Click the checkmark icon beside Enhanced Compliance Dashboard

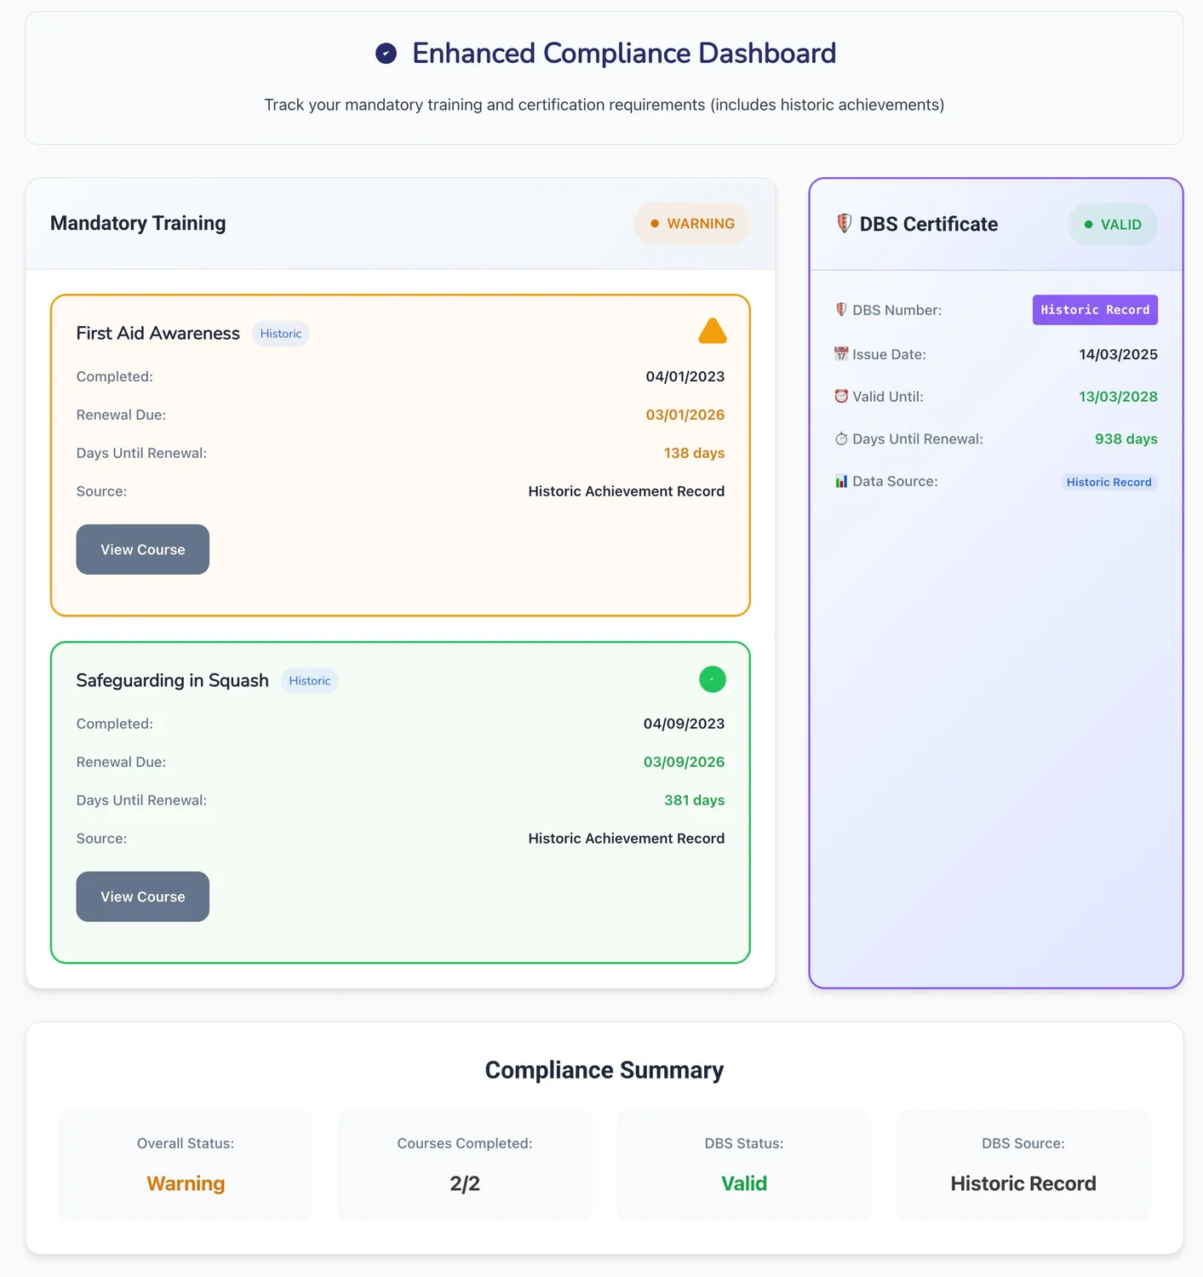(x=387, y=54)
